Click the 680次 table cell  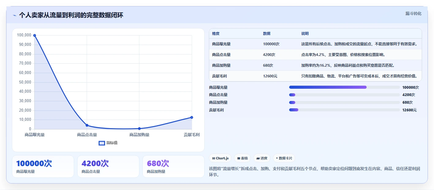tap(268, 65)
